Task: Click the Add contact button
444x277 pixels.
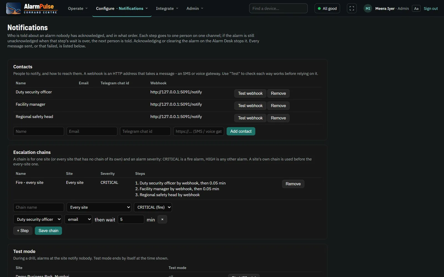Action: pyautogui.click(x=241, y=131)
